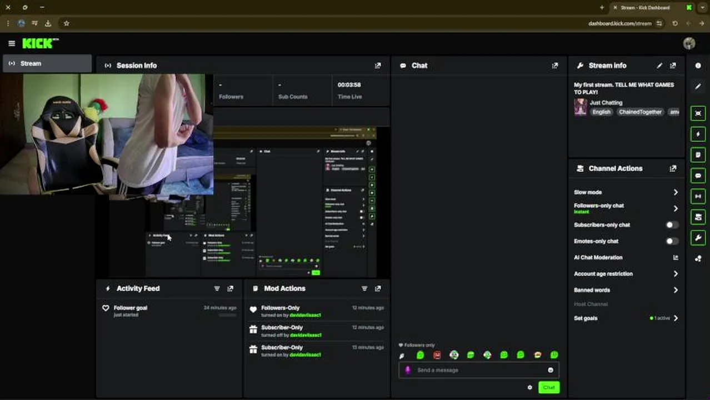Click the English language tag
Image resolution: width=710 pixels, height=400 pixels.
pos(601,112)
